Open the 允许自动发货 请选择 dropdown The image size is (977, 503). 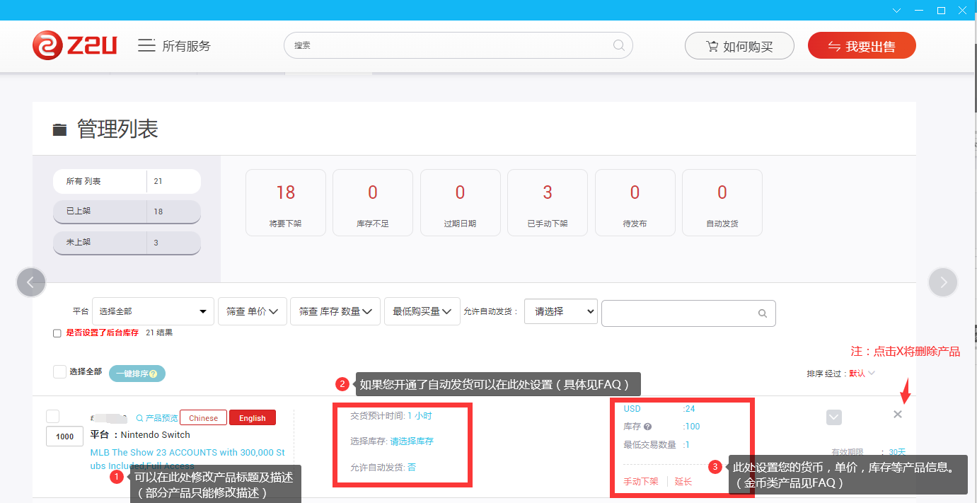coord(560,311)
